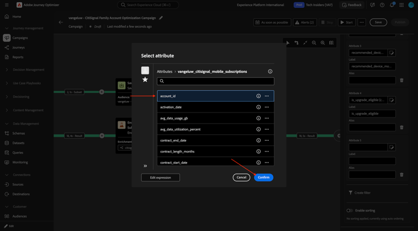Screen dimensions: 418x231
Task: Expand the Content Management section
Action: tap(7, 110)
